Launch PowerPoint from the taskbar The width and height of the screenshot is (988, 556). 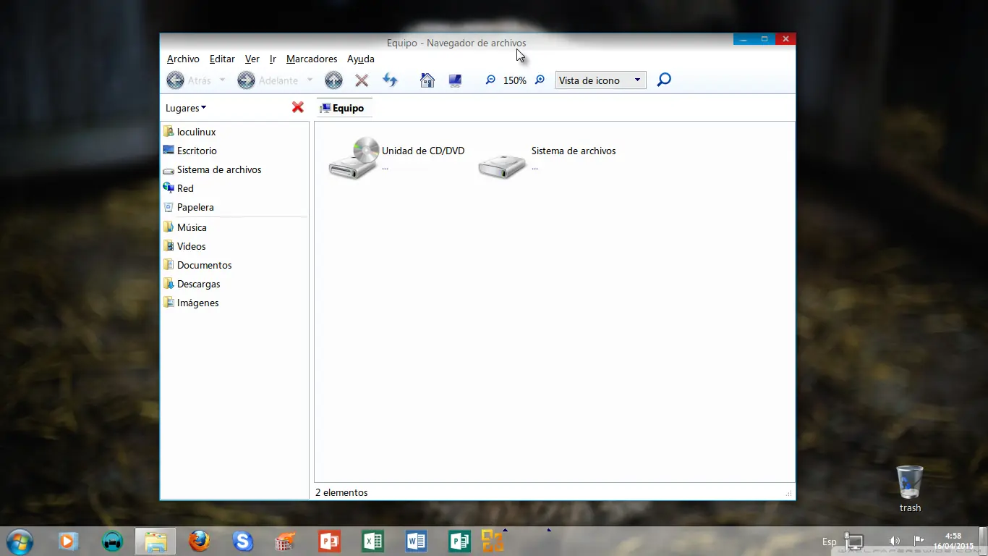pos(329,542)
